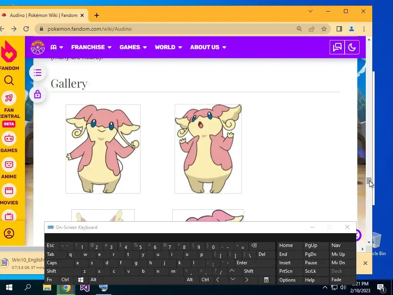This screenshot has height=295, width=393.
Task: Open the Movies icon in the sidebar
Action: tap(9, 191)
